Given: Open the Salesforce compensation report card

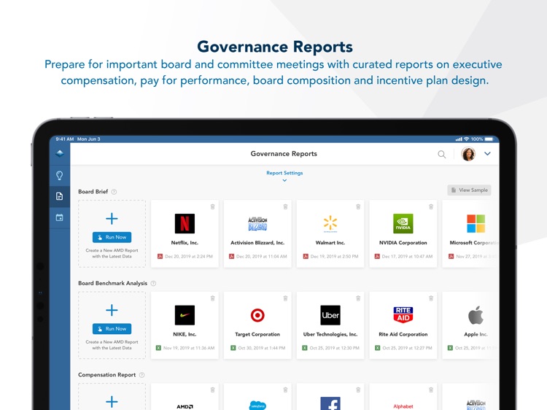Looking at the screenshot, I should tap(257, 397).
